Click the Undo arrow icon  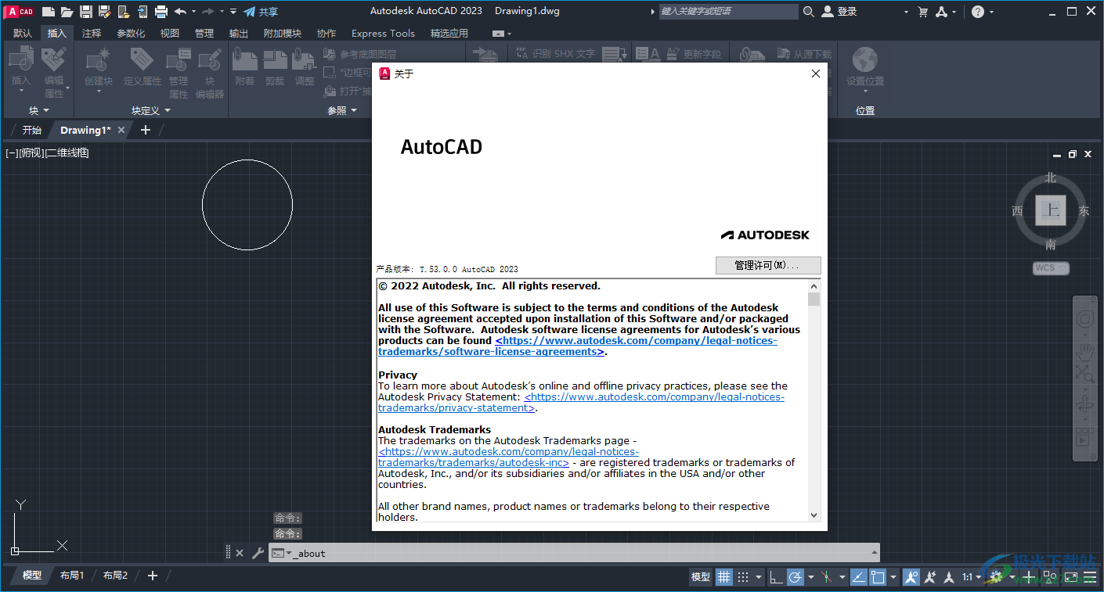[180, 12]
